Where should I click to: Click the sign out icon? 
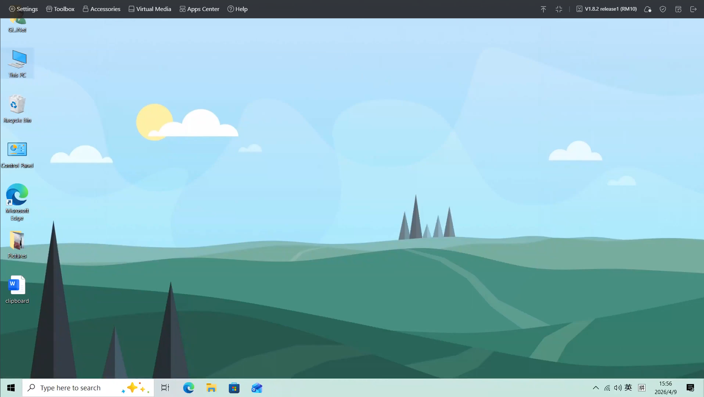[x=694, y=9]
